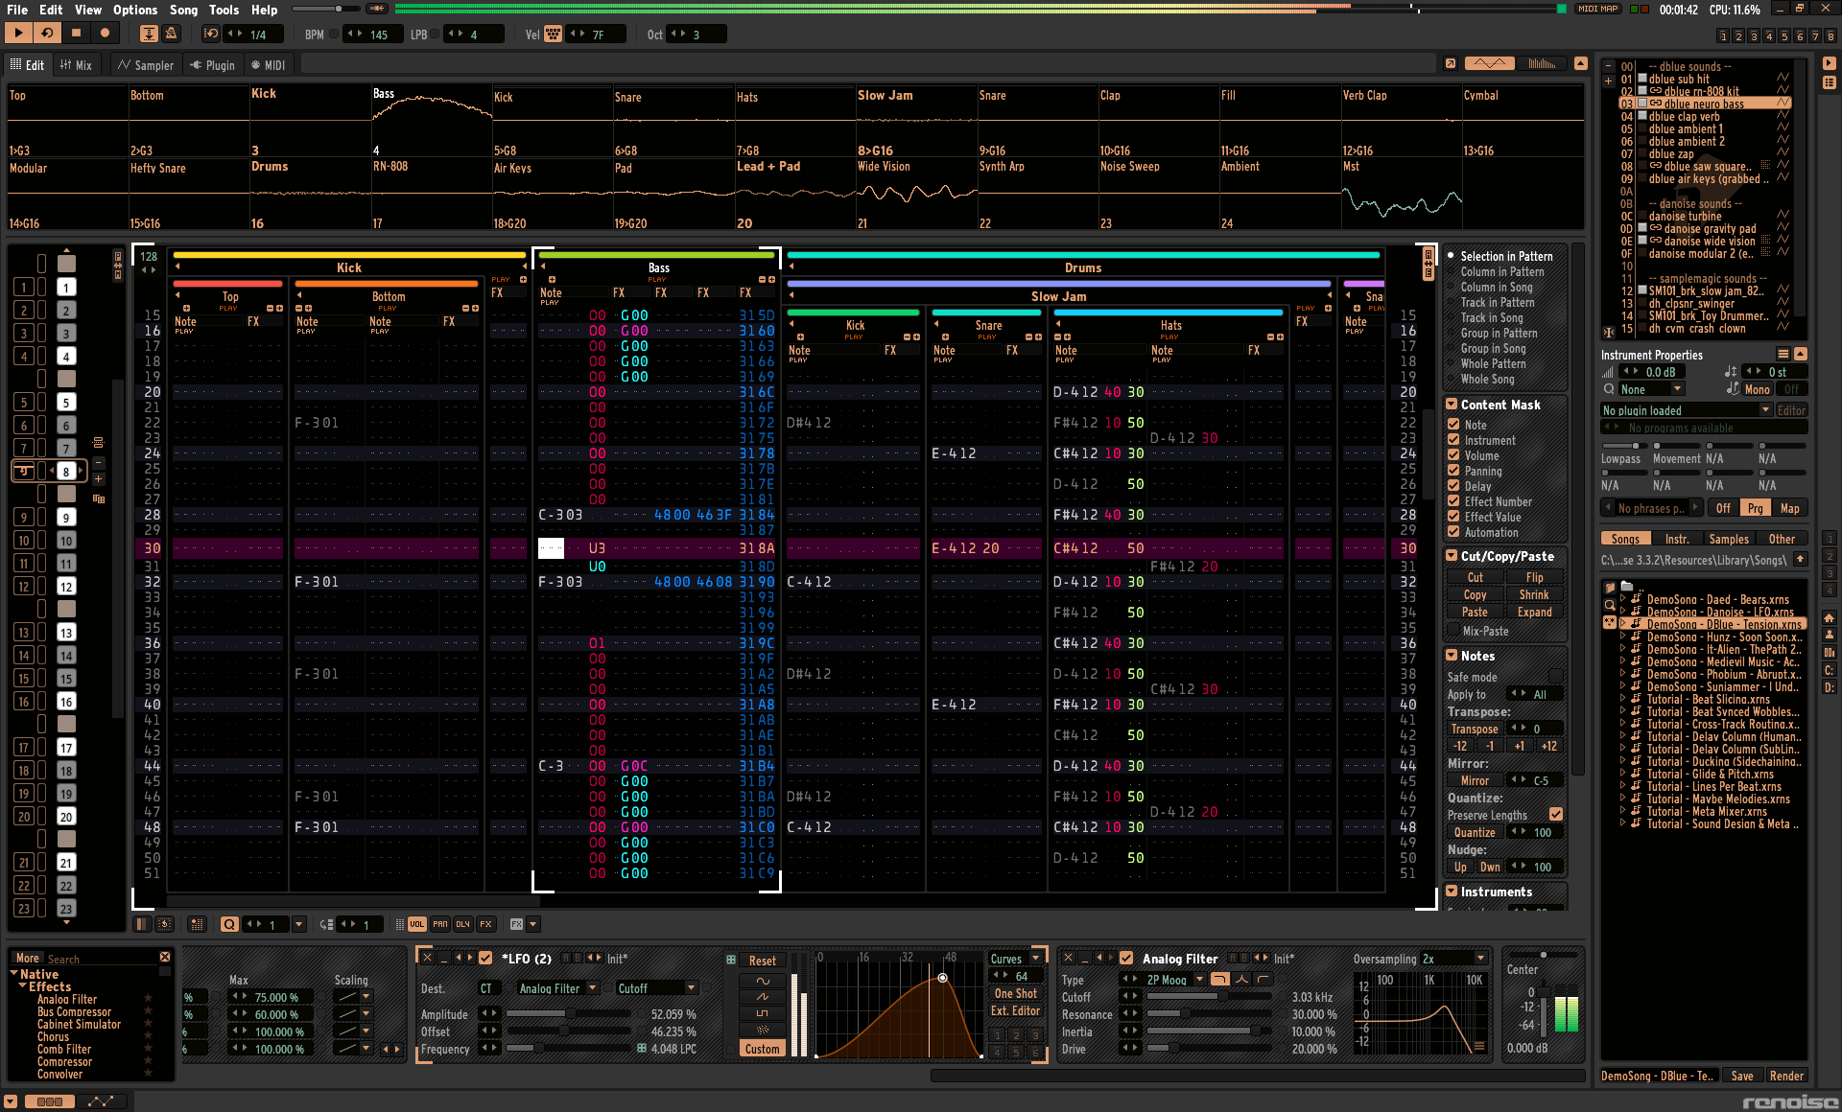Switch to the Instr. browser tab
Screen dimensions: 1842x1112
pyautogui.click(x=1677, y=539)
